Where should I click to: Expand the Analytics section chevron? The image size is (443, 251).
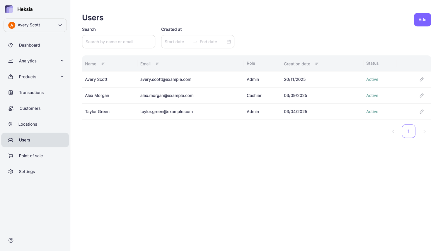62,61
